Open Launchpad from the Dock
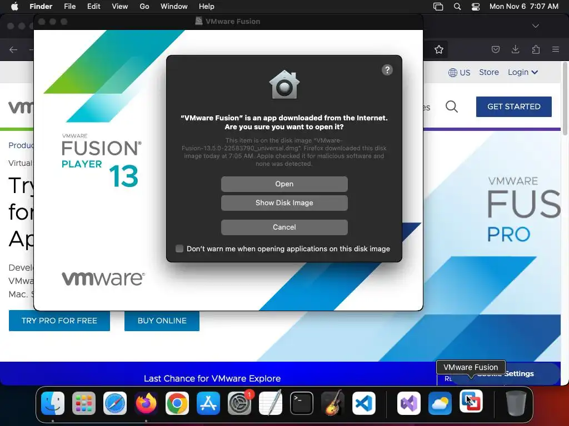 (84, 403)
